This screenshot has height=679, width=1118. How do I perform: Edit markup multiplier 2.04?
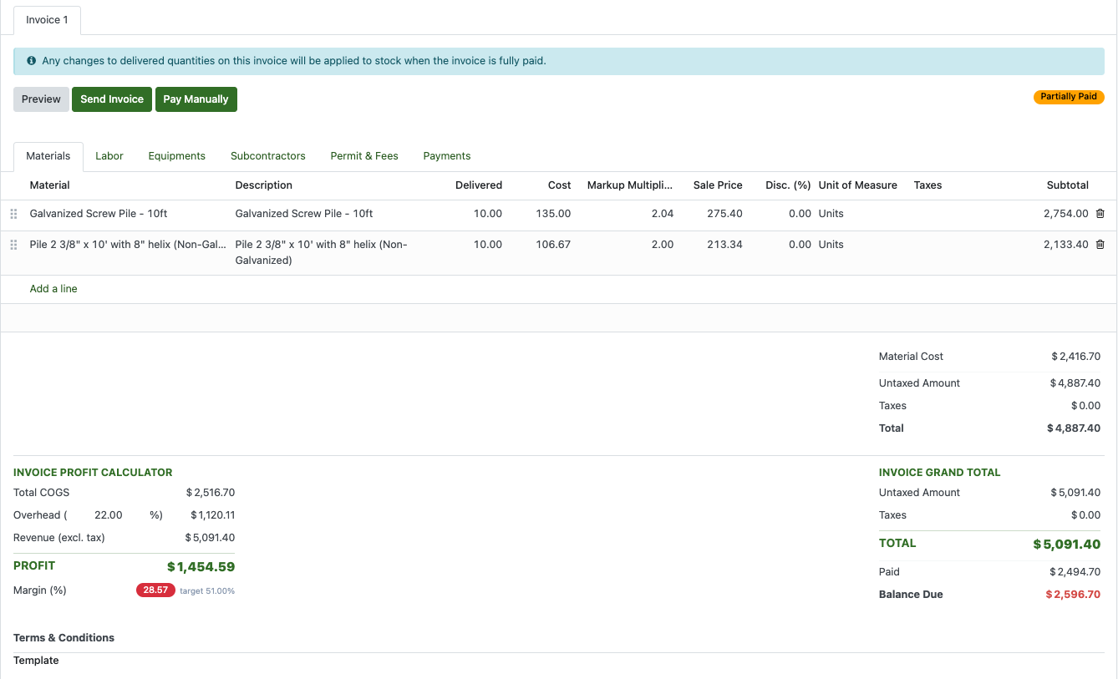pyautogui.click(x=662, y=214)
